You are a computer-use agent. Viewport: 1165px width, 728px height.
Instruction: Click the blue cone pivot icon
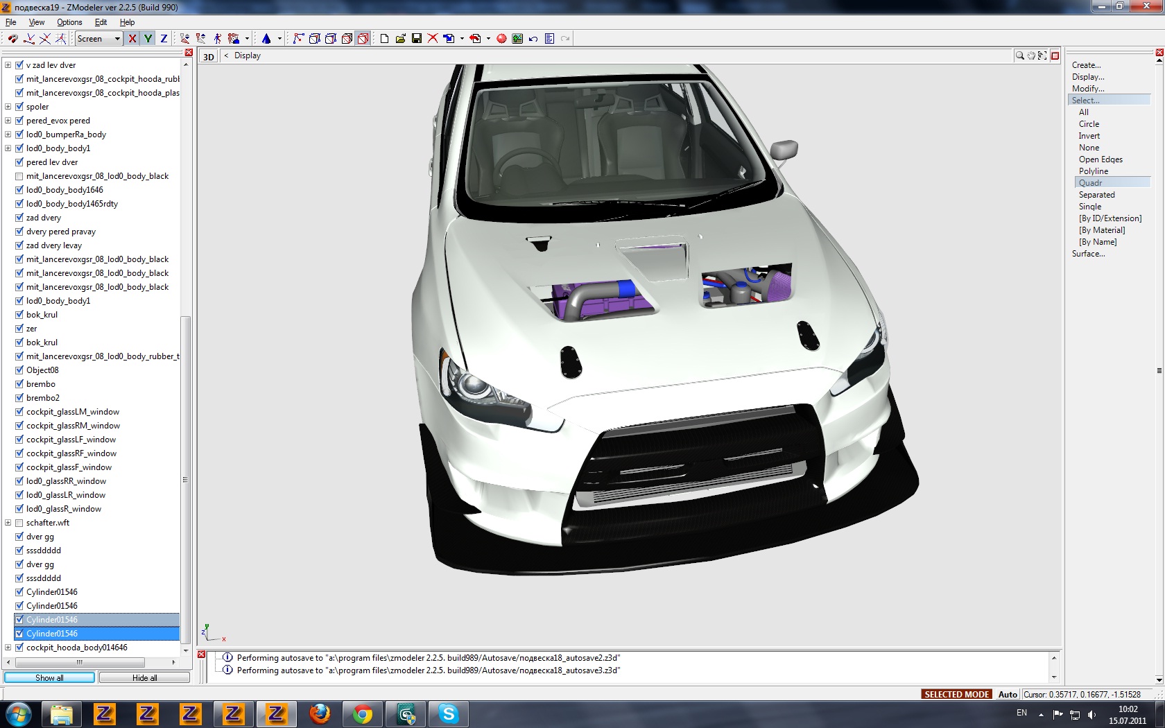[x=266, y=39]
